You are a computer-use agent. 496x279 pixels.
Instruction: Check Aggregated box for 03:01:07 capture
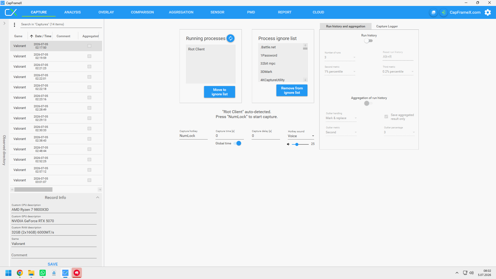[89, 180]
